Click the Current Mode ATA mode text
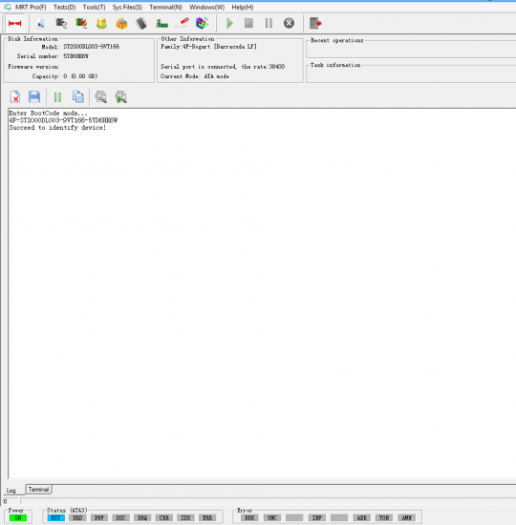The width and height of the screenshot is (516, 525). [x=195, y=76]
